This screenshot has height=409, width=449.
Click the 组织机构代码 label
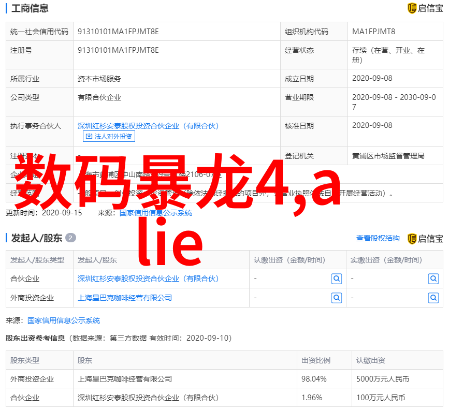(x=306, y=32)
